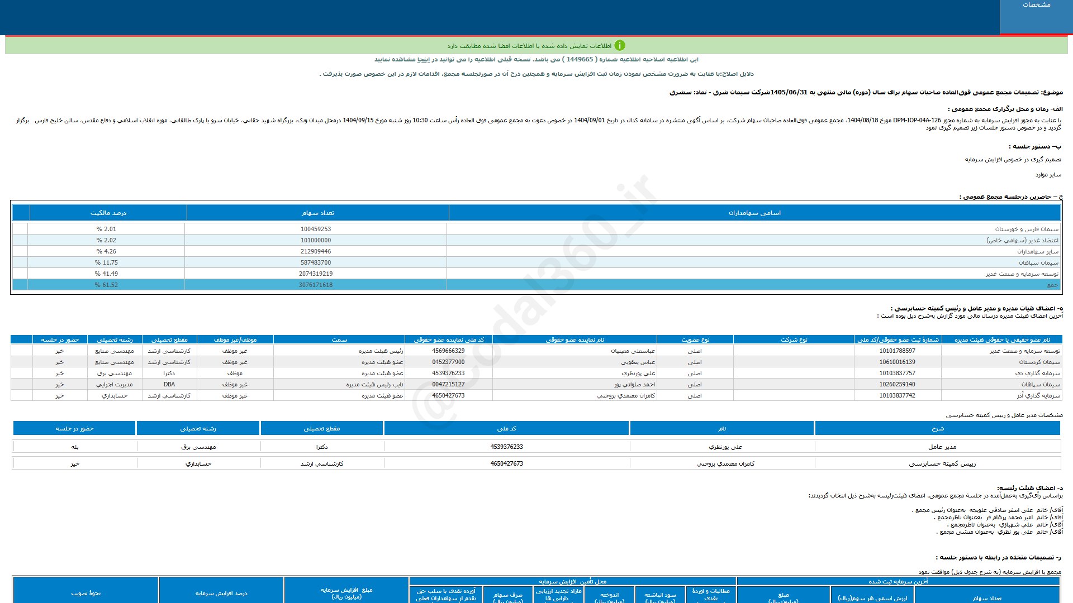Click the 61.52 % total ownership cell

point(106,285)
